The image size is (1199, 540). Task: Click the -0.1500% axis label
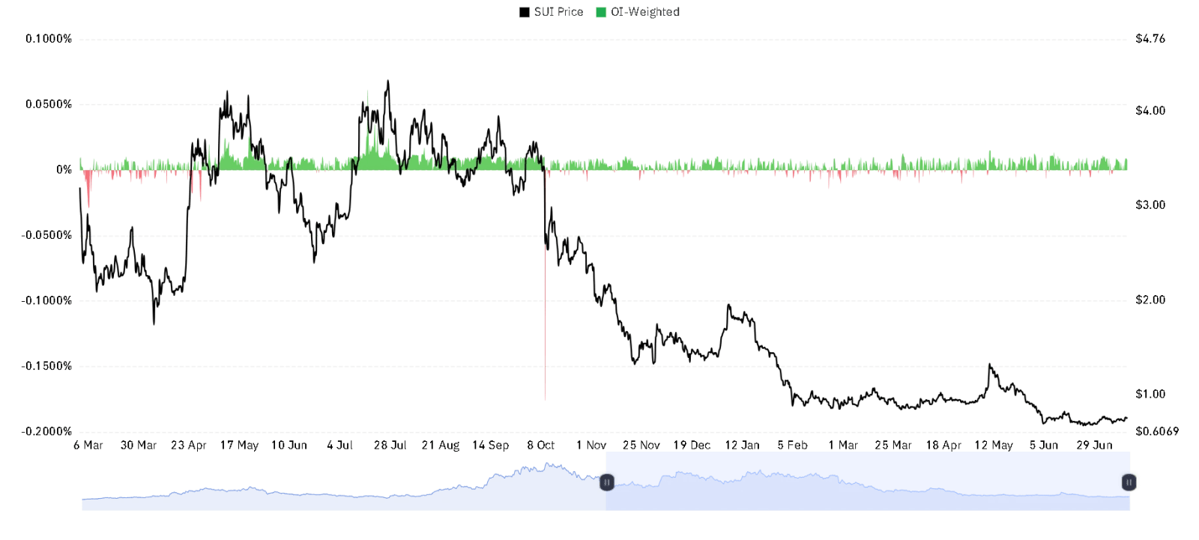pyautogui.click(x=46, y=366)
